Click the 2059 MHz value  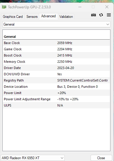tap(65, 43)
